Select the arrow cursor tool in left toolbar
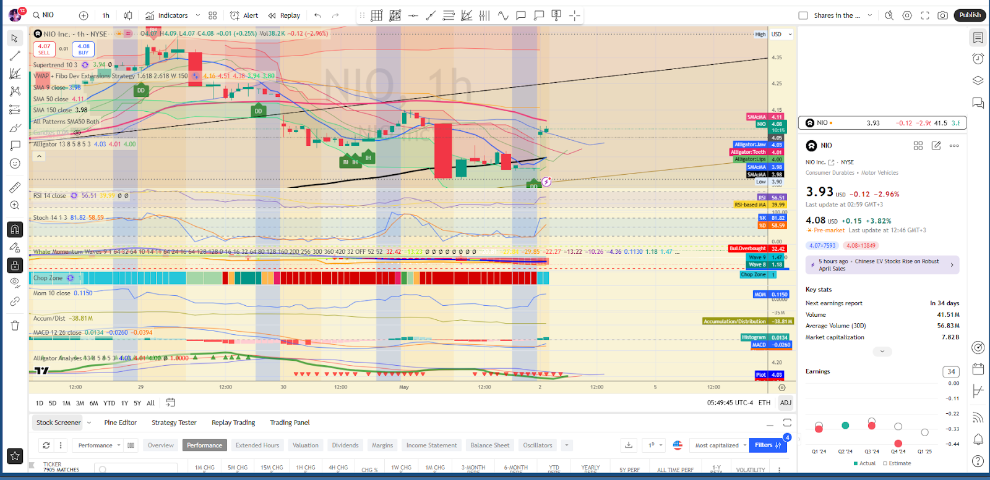990x480 pixels. (x=15, y=38)
